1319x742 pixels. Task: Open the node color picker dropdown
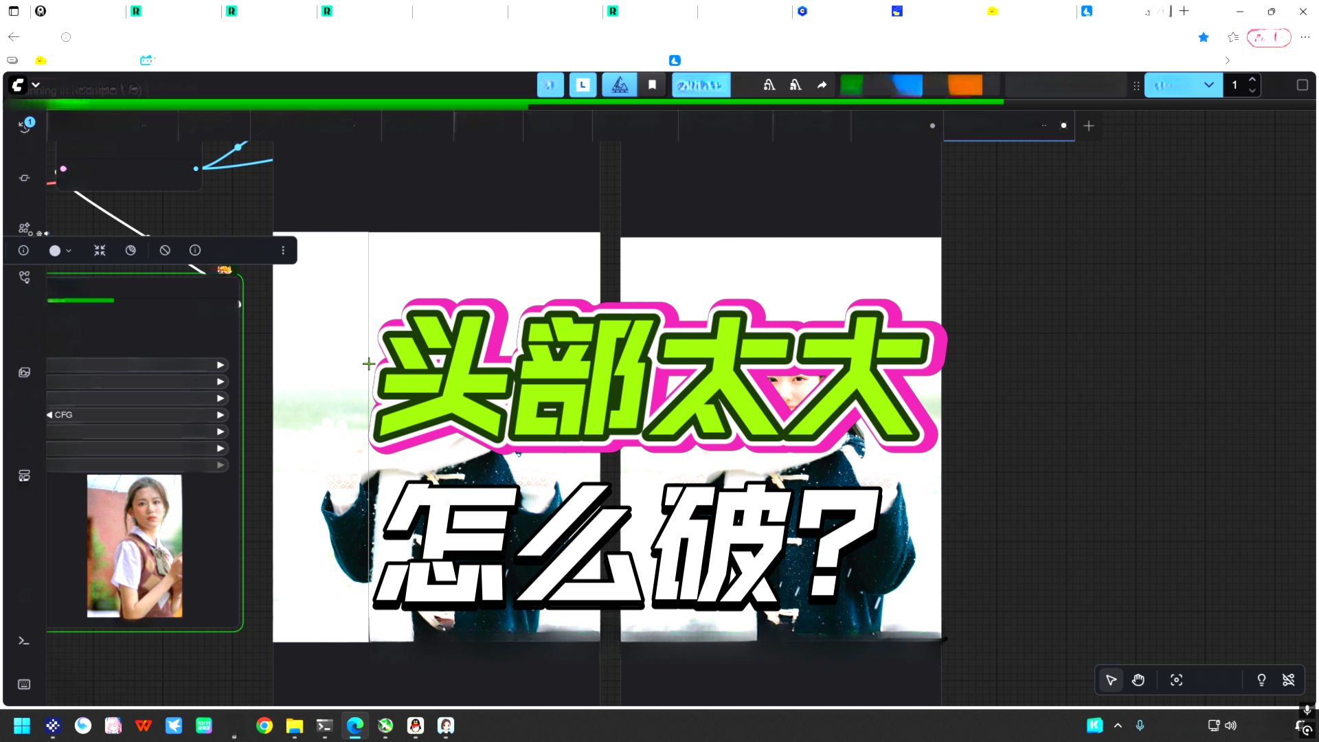click(60, 250)
